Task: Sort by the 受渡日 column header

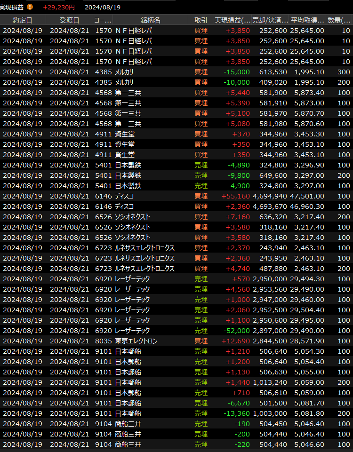Action: tap(70, 20)
